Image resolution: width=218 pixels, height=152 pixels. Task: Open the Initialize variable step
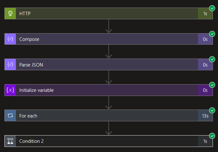coord(109,90)
